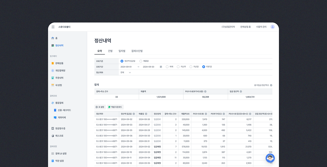The width and height of the screenshot is (327, 167).
Task: Click 2024-08-26 매출일 cell
Action: (144, 119)
